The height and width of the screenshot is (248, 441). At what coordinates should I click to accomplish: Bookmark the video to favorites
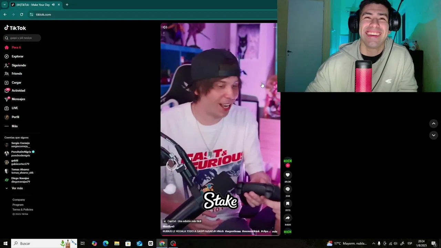(288, 204)
